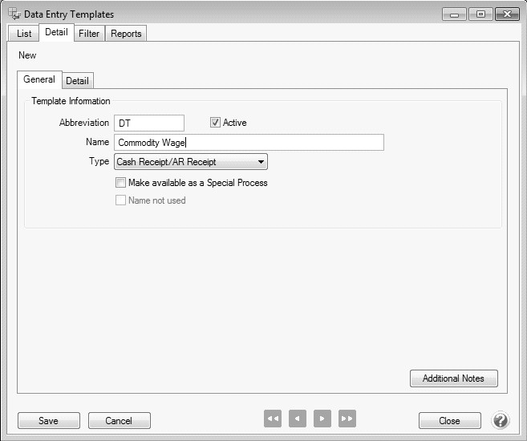Screen dimensions: 527x441
Task: Click in the Abbreviation text field
Action: tap(149, 123)
